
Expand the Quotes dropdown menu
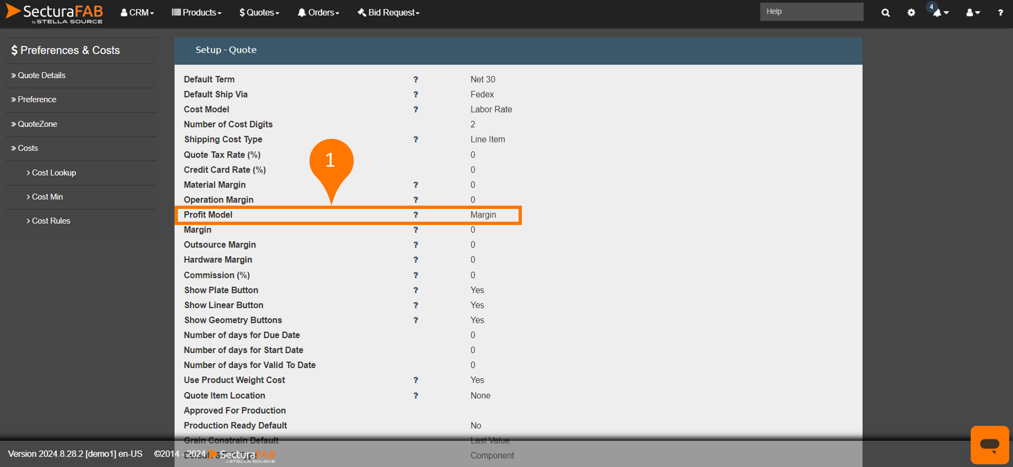[x=259, y=13]
